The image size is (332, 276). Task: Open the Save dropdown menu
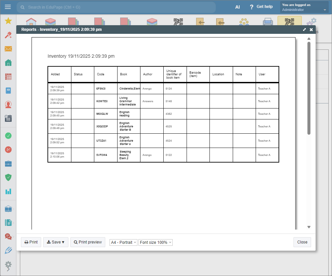pos(55,242)
